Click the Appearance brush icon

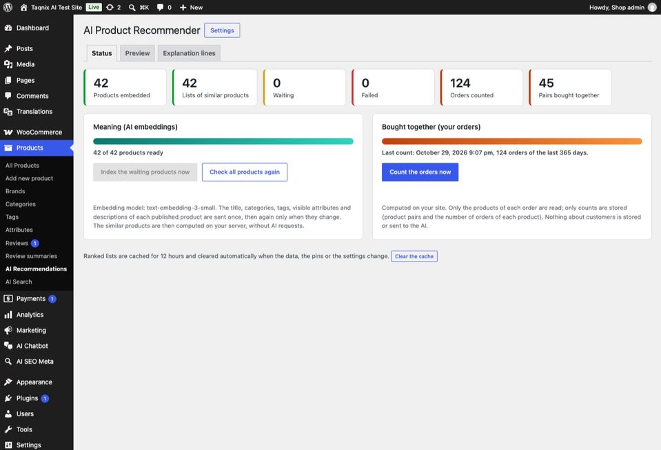pyautogui.click(x=8, y=382)
